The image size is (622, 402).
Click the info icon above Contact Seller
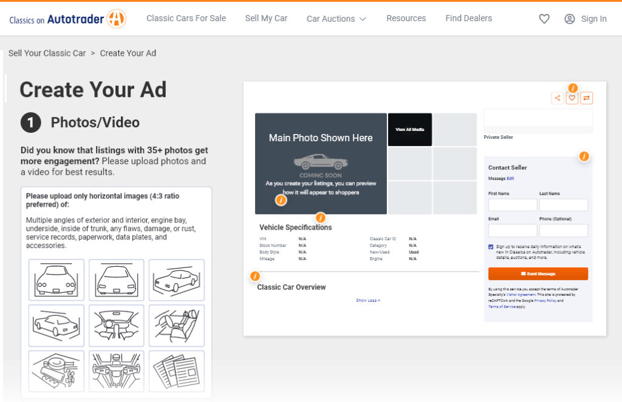pos(584,156)
